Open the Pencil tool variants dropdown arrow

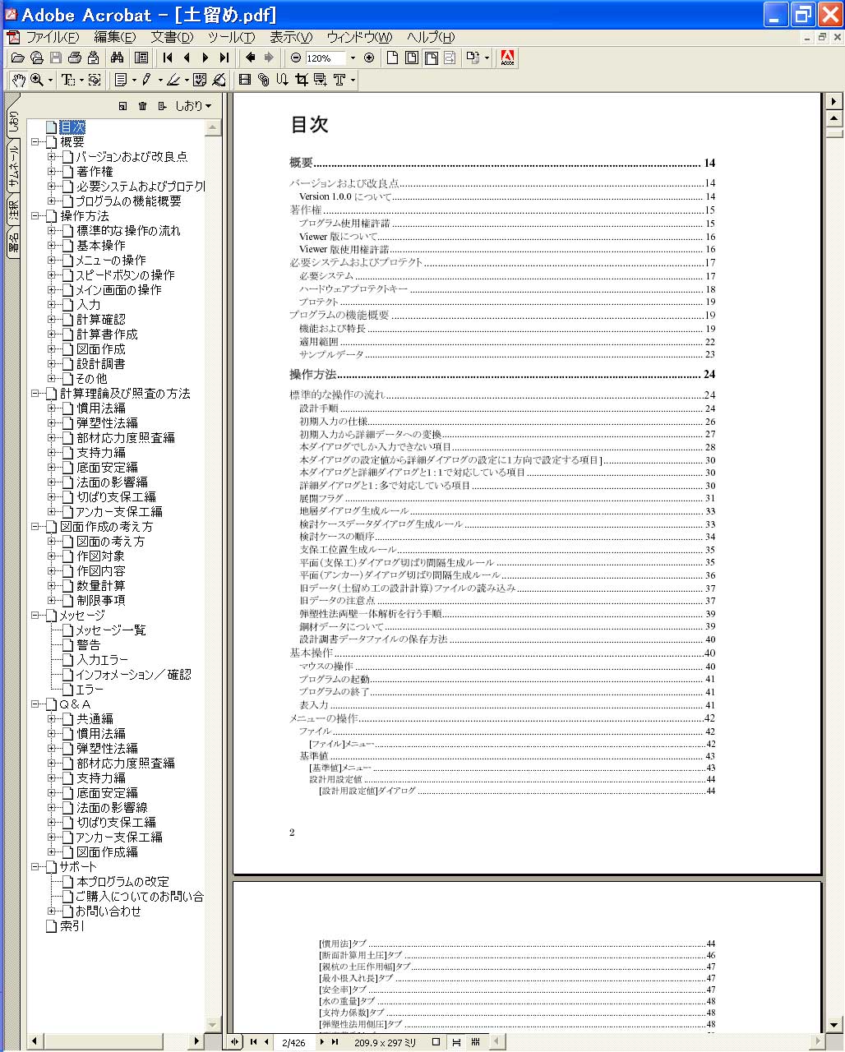[160, 80]
